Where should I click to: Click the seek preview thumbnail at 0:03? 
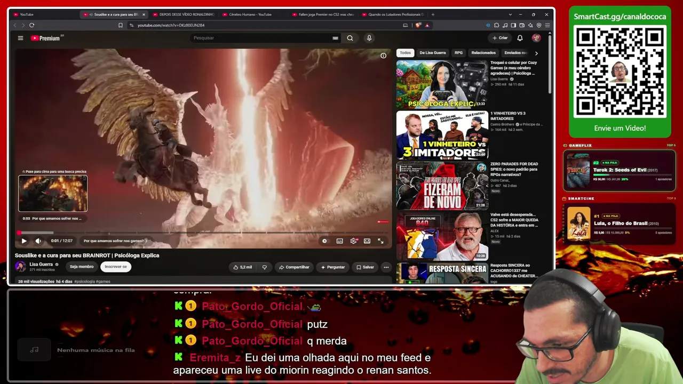[53, 194]
